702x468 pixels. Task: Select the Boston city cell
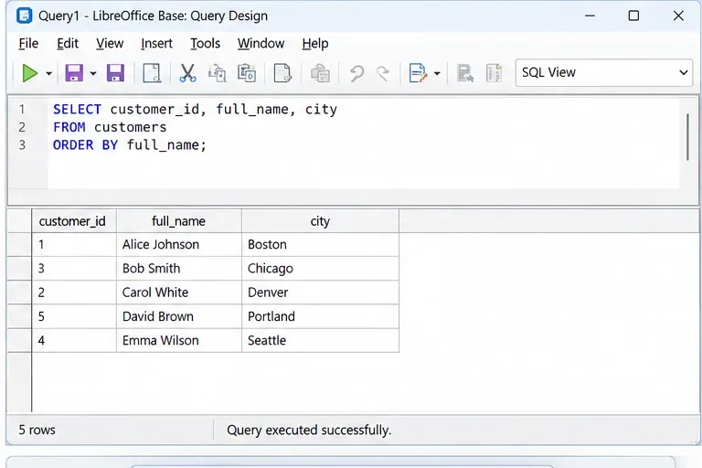tap(320, 245)
